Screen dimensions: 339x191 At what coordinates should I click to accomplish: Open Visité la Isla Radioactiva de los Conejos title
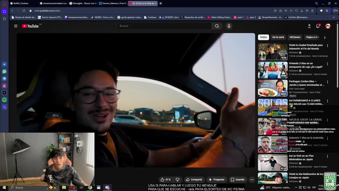(306, 176)
